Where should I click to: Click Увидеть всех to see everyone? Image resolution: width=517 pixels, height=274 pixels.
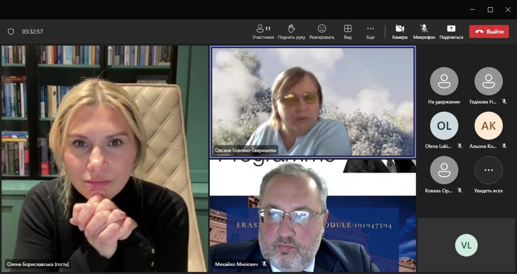[488, 170]
